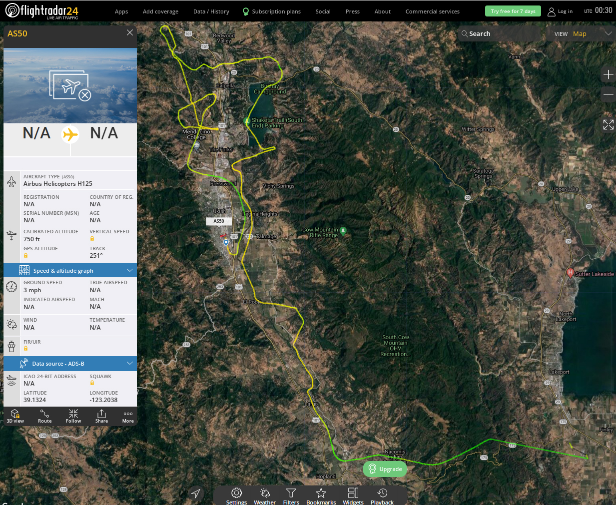The width and height of the screenshot is (616, 505).
Task: Open Subscription plans page
Action: (276, 11)
